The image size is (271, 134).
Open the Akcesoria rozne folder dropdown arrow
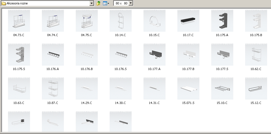pyautogui.click(x=92, y=3)
